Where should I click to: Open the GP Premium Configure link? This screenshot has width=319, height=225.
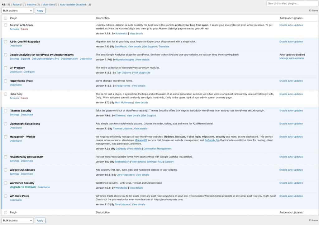(x=29, y=72)
